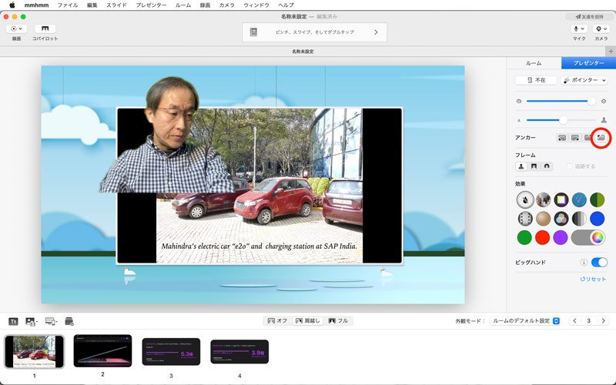The image size is (616, 385).
Task: Set presenter mode to Off (オフ)
Action: pos(277,320)
